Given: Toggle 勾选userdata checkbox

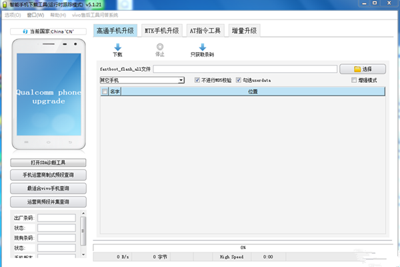Looking at the screenshot, I should 238,80.
